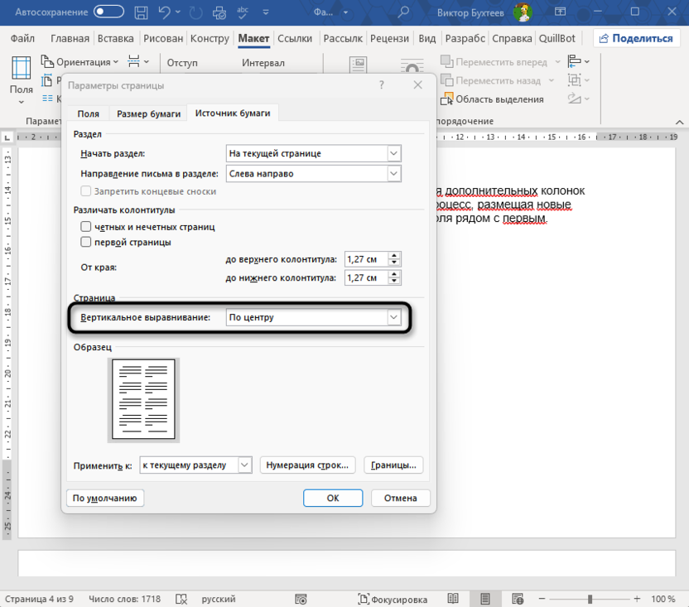This screenshot has height=607, width=689.
Task: Check the 'четных и нечетных страниц' checkbox
Action: coord(85,226)
